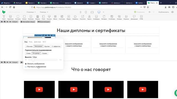Align image По центру

36,53
